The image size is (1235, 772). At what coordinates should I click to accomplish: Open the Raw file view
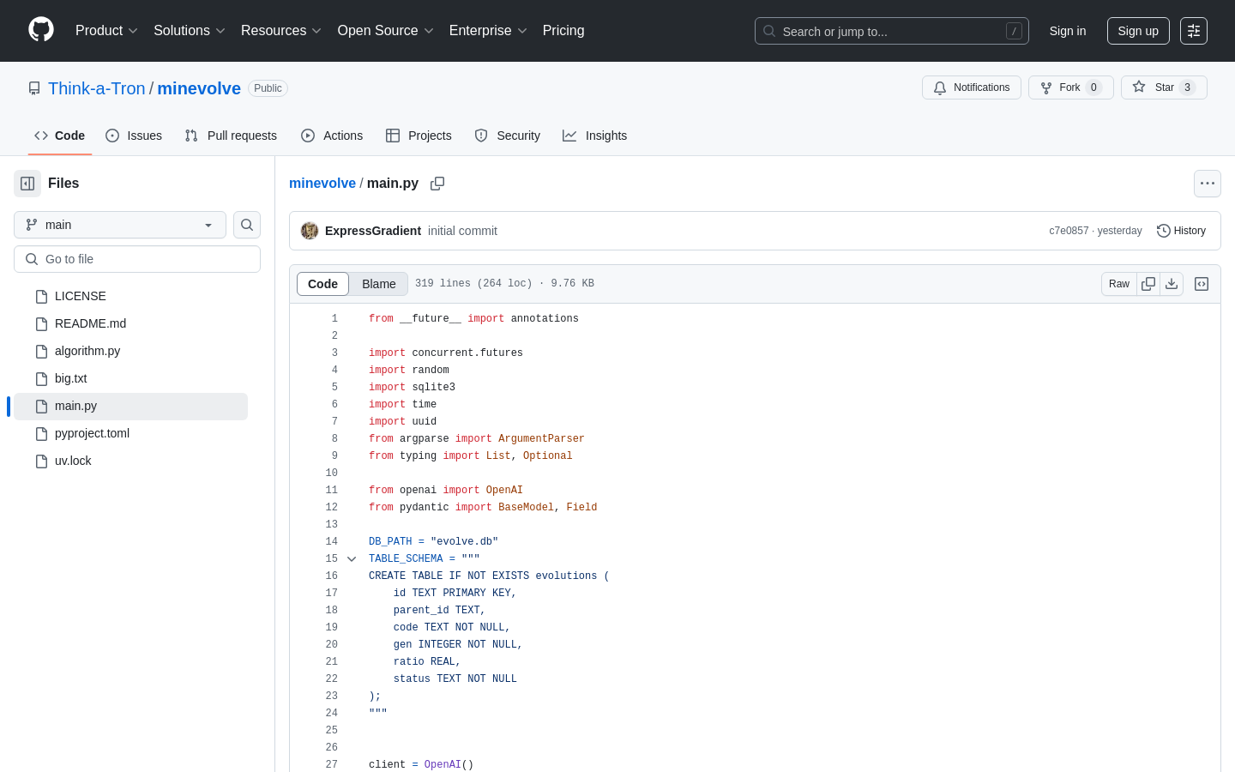click(x=1119, y=284)
